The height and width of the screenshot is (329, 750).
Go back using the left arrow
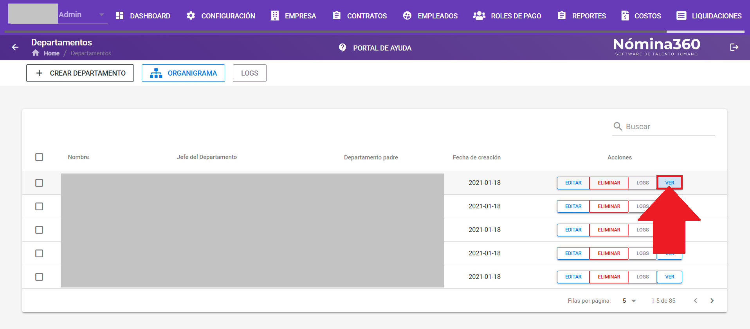pyautogui.click(x=15, y=47)
